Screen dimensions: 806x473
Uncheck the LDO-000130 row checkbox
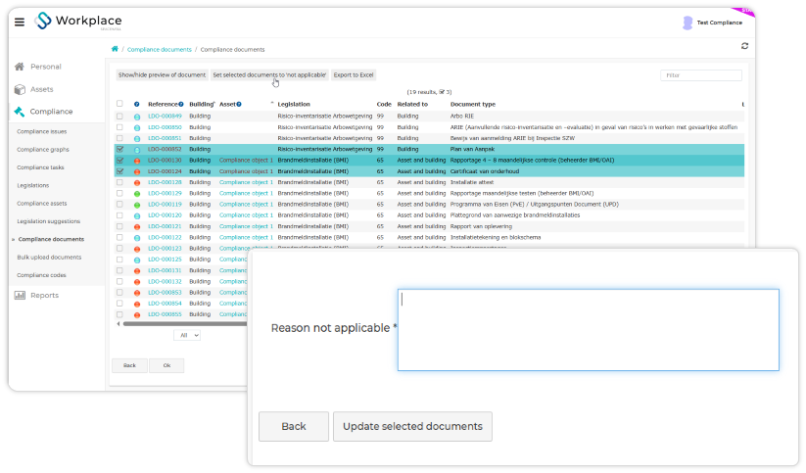point(119,161)
